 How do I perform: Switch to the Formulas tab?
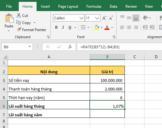pos(94,6)
